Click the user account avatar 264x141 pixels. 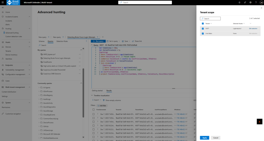(x=261, y=2)
